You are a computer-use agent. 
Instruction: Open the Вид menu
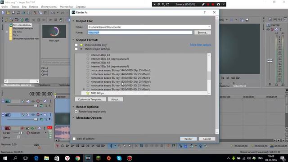24,7
